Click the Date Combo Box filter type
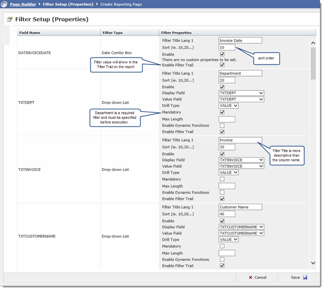Viewport: 324px width, 290px height. click(x=117, y=53)
